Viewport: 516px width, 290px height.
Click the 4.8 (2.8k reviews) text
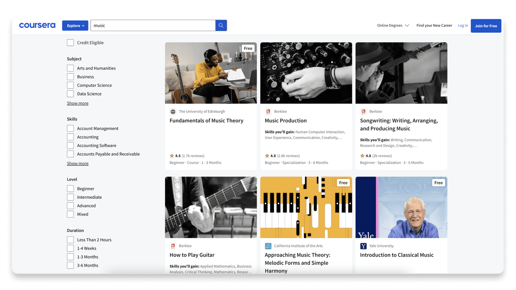pyautogui.click(x=285, y=156)
